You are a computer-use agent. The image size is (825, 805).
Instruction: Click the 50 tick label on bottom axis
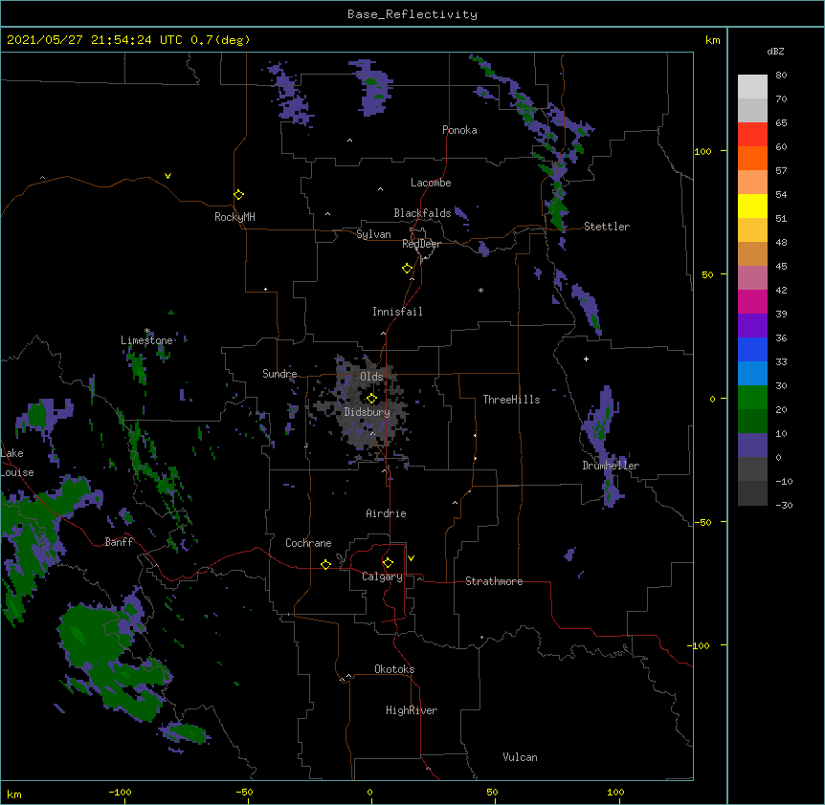492,792
